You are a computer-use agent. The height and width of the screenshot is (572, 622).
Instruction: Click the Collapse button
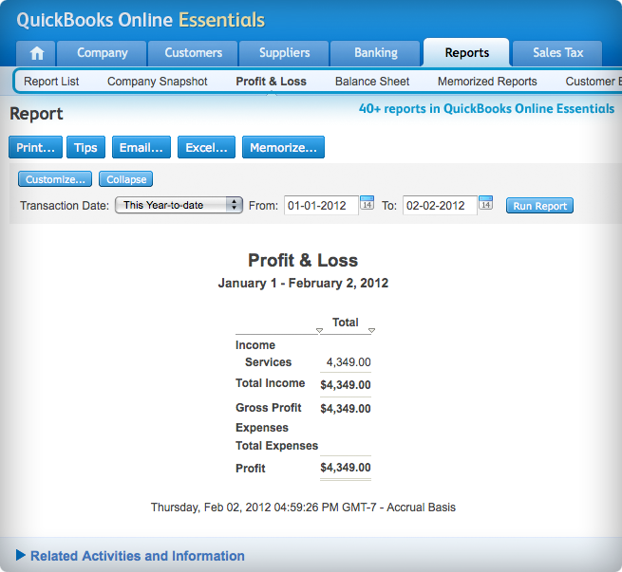(125, 179)
